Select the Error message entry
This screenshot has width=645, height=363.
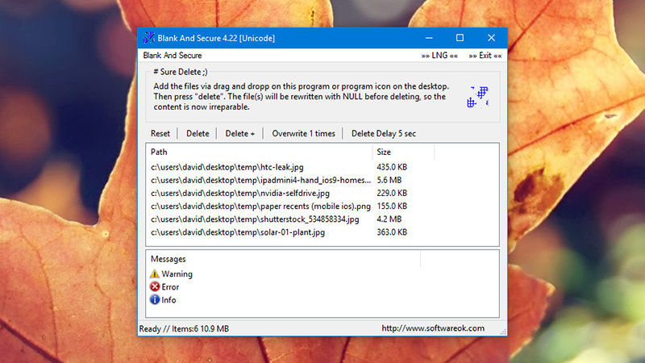coord(165,287)
